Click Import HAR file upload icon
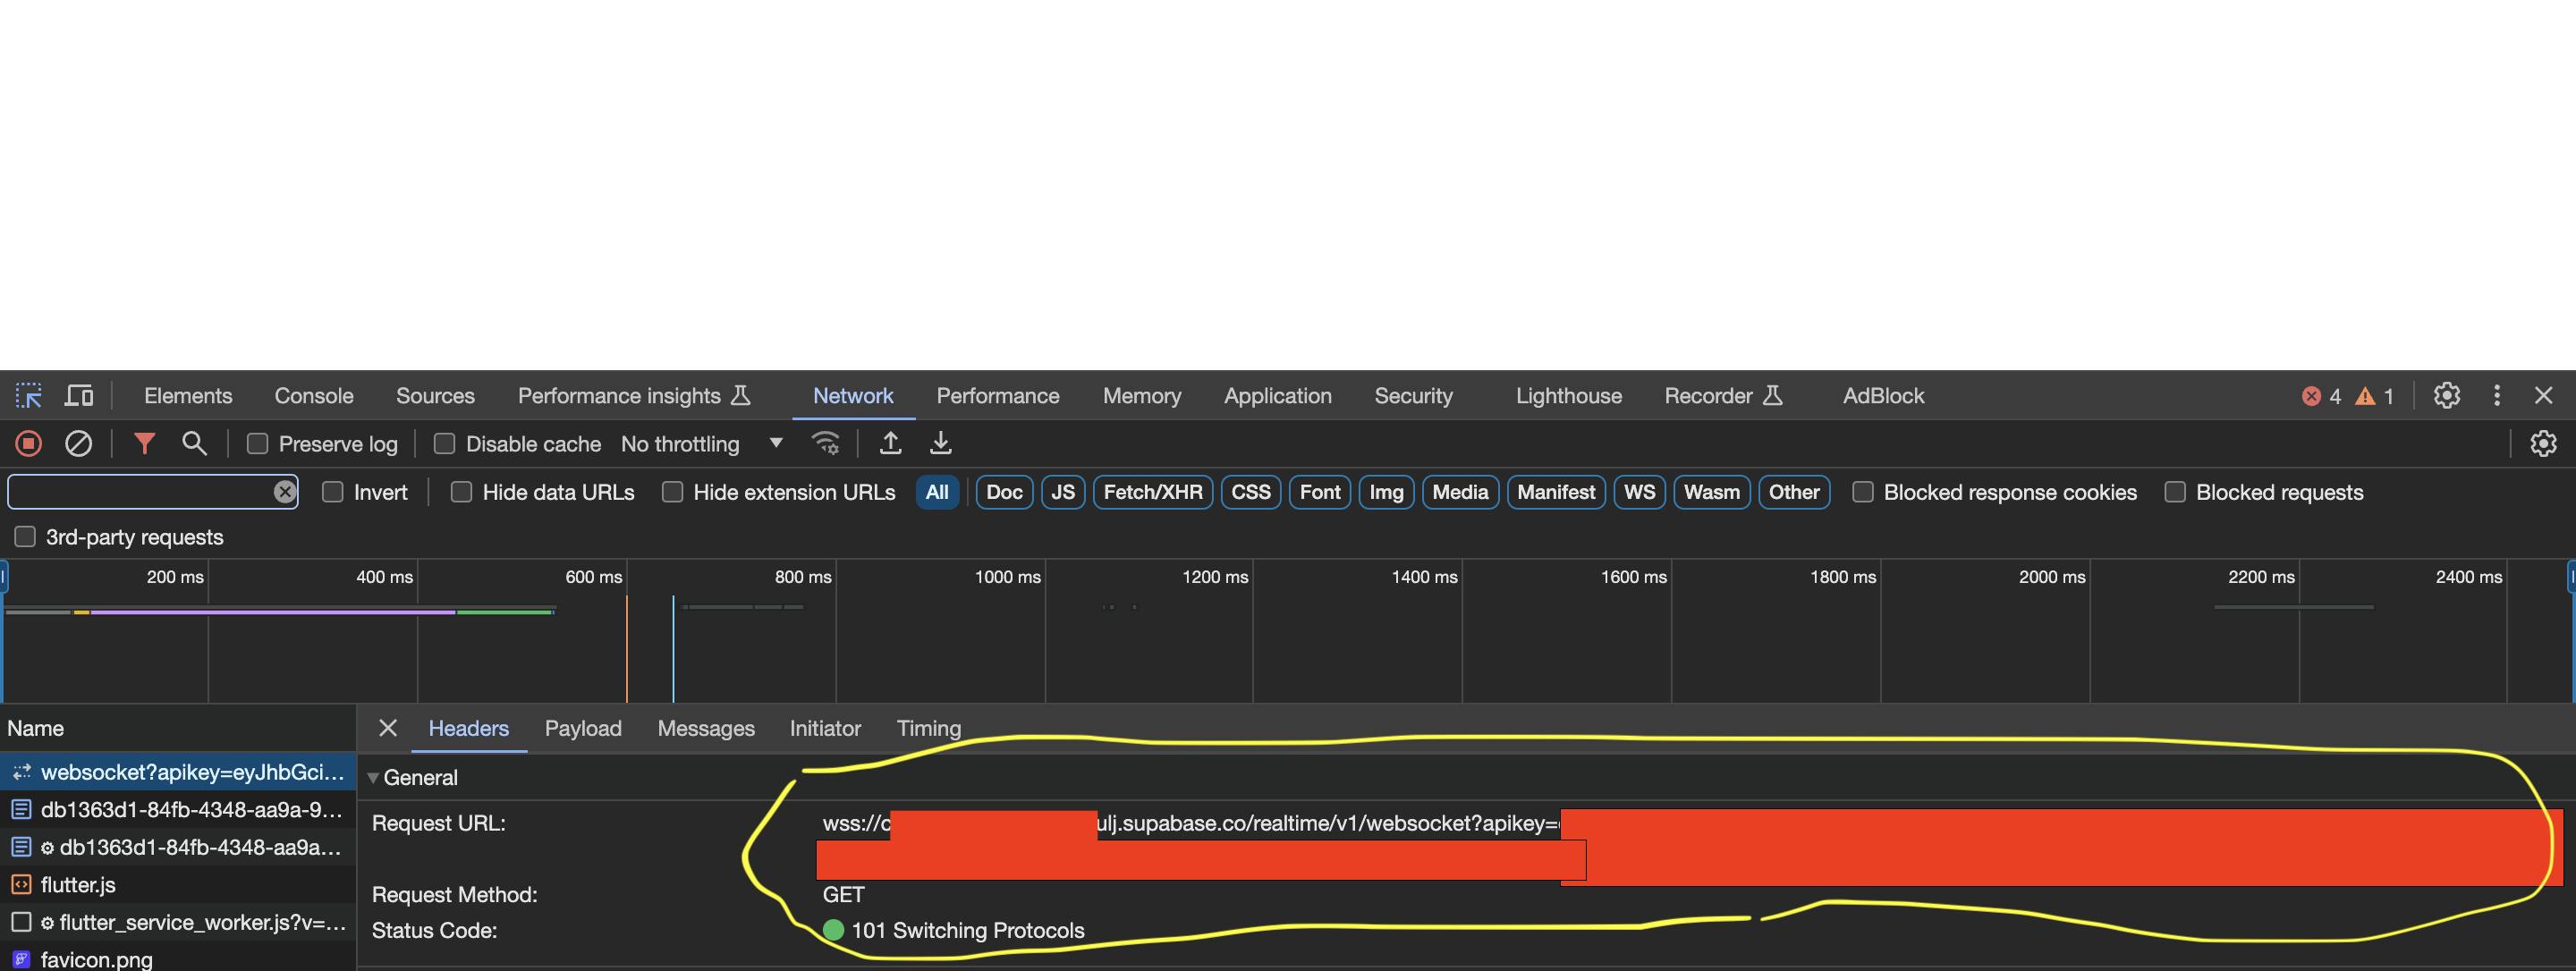The image size is (2576, 971). tap(890, 443)
